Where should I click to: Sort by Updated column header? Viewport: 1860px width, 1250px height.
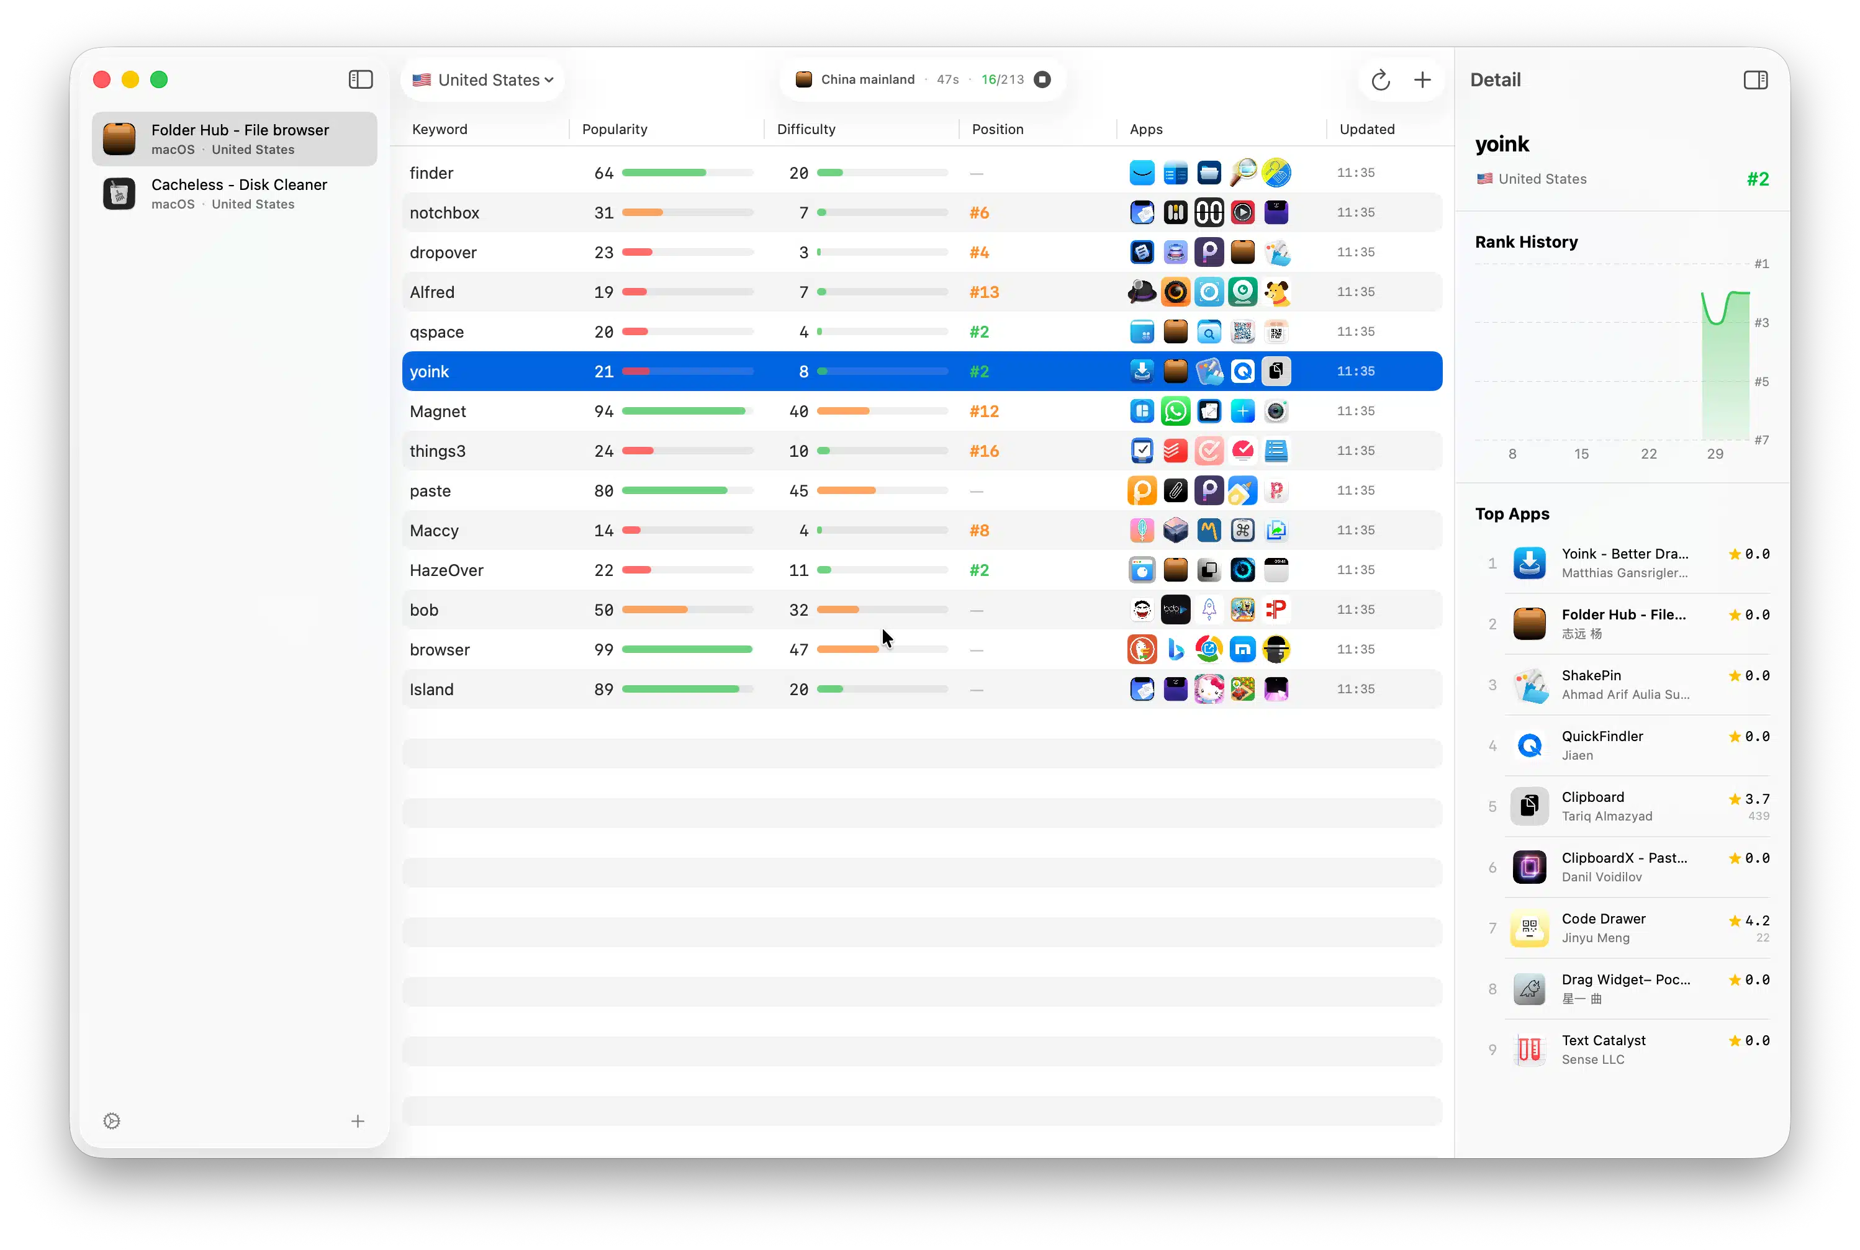click(1366, 129)
